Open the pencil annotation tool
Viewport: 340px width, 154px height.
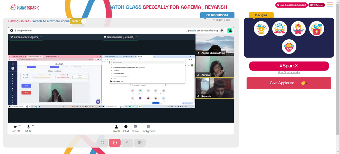[127, 143]
